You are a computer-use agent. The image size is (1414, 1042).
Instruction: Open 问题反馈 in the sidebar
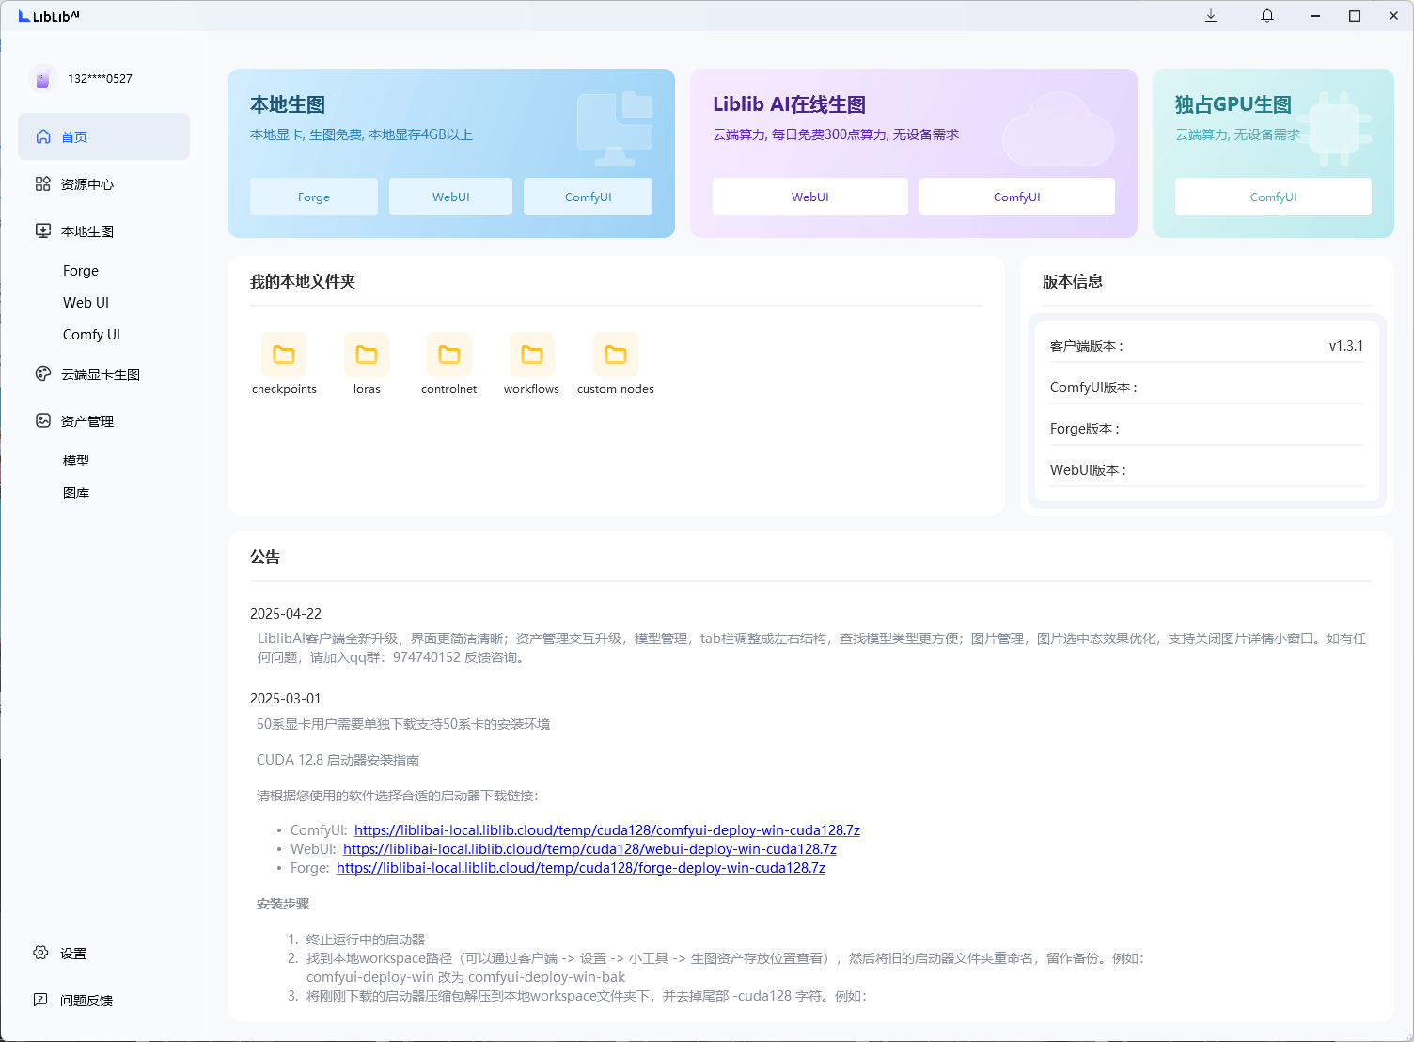(x=86, y=1000)
